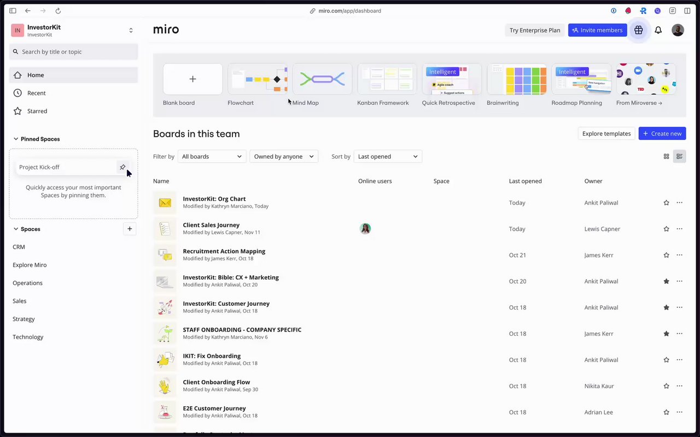700x437 pixels.
Task: Choose the Flowchart template
Action: [258, 79]
